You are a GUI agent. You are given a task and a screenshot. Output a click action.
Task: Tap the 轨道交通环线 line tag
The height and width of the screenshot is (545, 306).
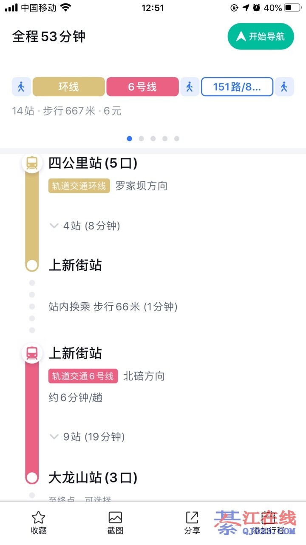[x=79, y=186]
